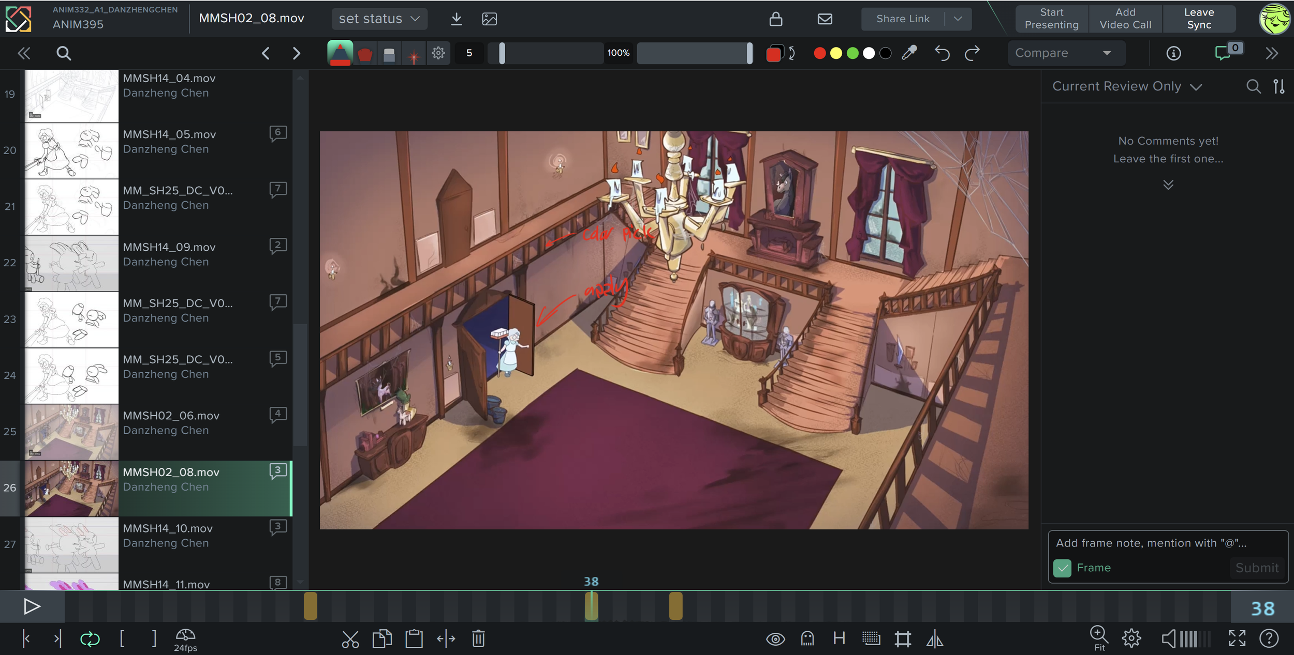The height and width of the screenshot is (655, 1294).
Task: Toggle ghosting of annotations
Action: [x=807, y=639]
